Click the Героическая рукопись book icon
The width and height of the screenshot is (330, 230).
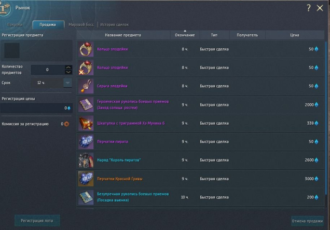86,105
